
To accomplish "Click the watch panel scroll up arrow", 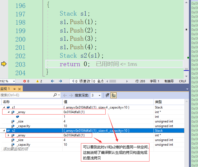I will tap(186, 101).
